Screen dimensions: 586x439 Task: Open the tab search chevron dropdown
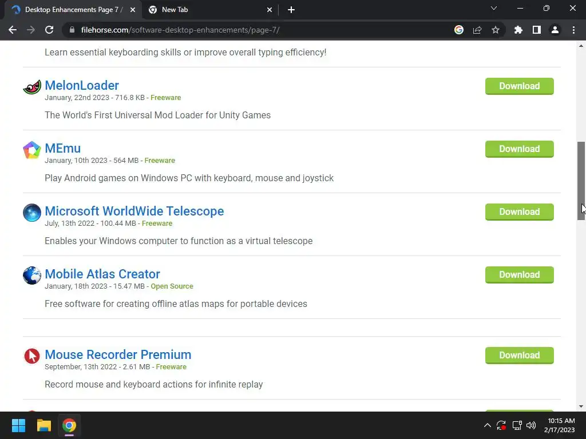tap(494, 8)
